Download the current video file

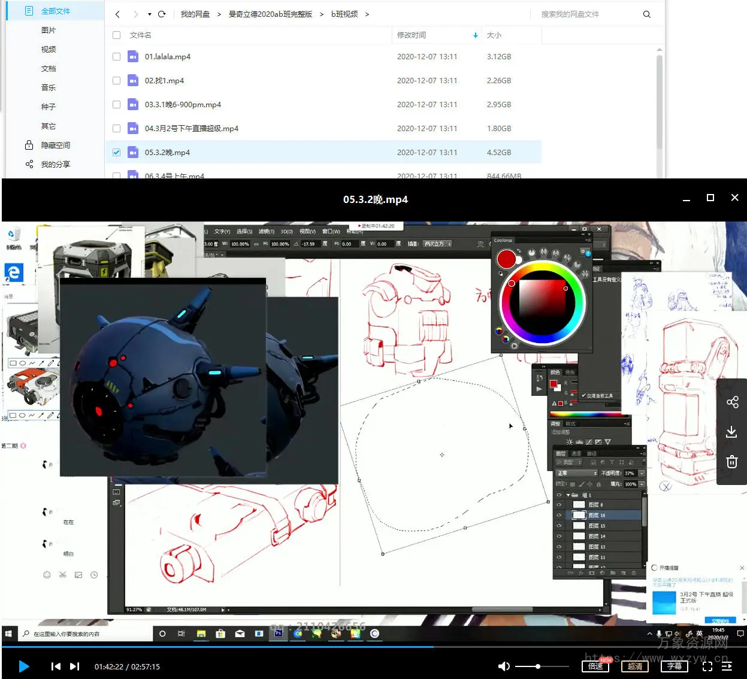pos(732,432)
